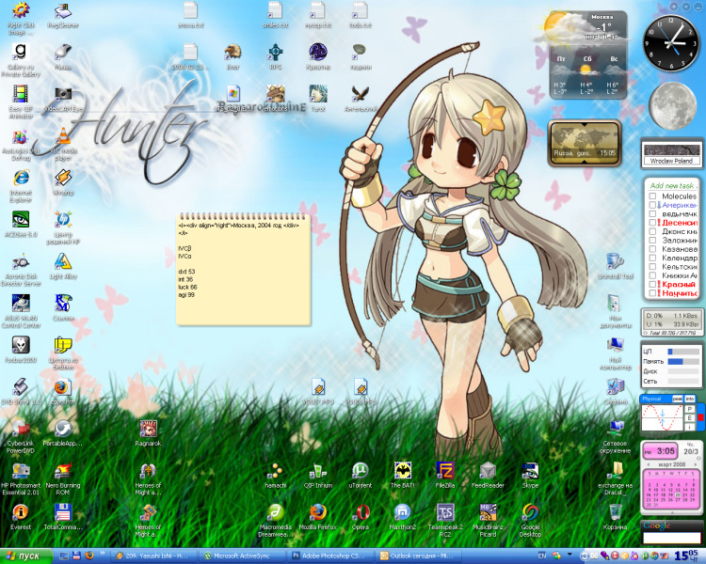Switch to Microsoft ActiveSync taskbar button
Image resolution: width=706 pixels, height=564 pixels.
243,556
